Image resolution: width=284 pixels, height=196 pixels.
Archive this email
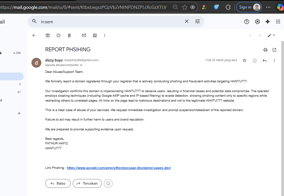click(x=47, y=35)
